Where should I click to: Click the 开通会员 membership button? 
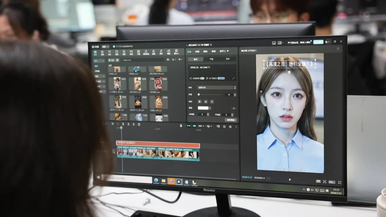pyautogui.click(x=299, y=42)
